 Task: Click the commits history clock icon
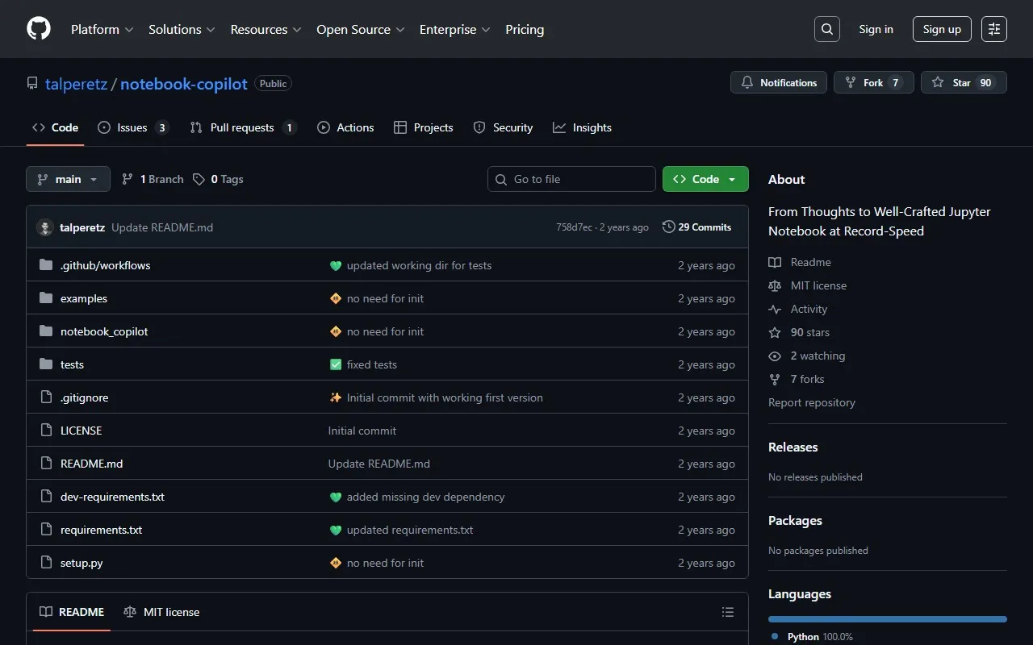point(668,227)
